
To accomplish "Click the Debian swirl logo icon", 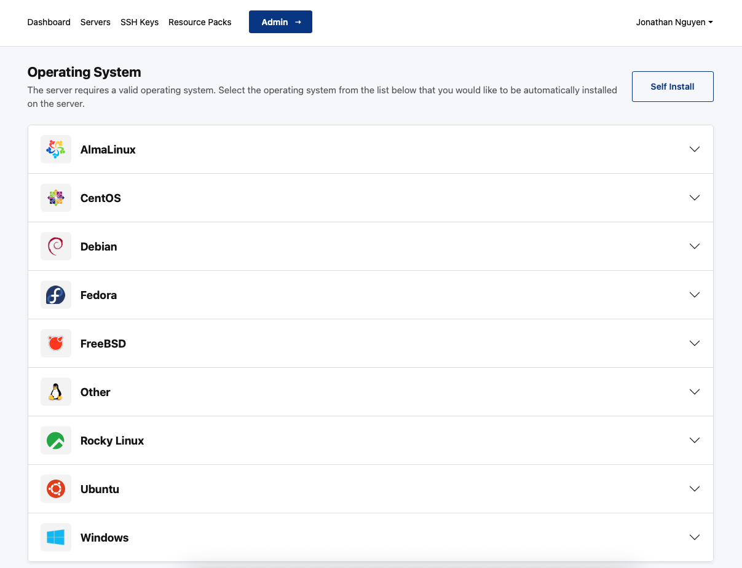I will click(x=56, y=246).
